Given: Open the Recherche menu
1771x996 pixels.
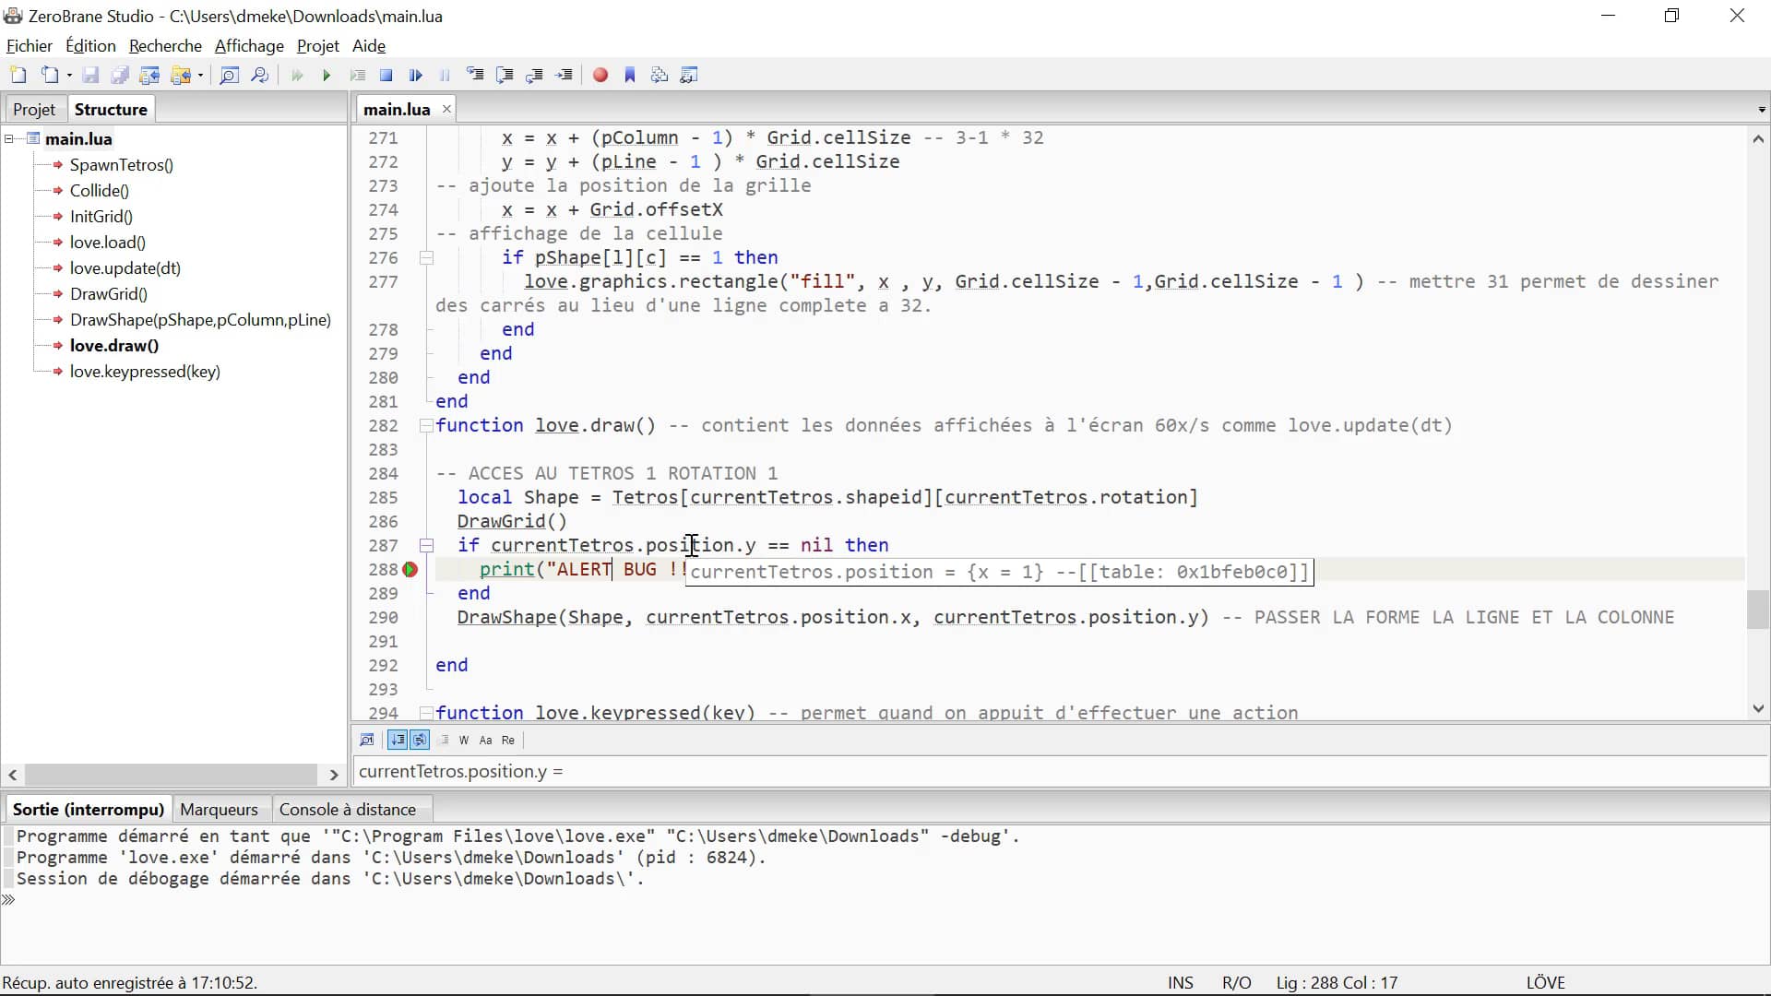Looking at the screenshot, I should click(164, 45).
